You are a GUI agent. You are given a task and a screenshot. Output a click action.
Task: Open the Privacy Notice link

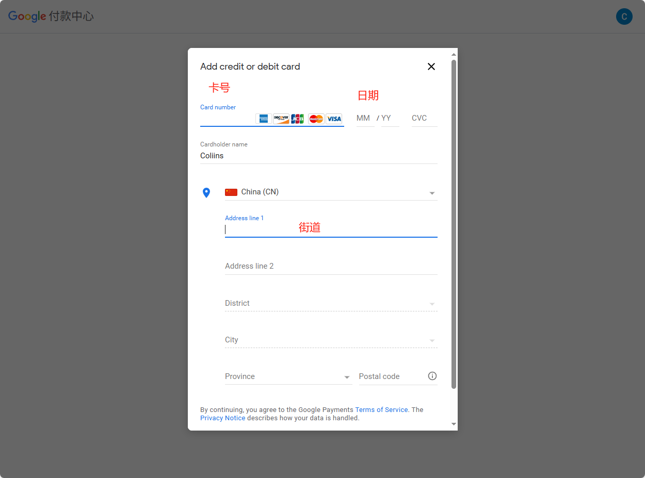coord(222,418)
